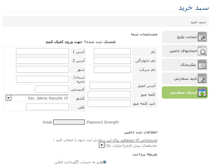Click the order confirmation stamp icon

click(202, 79)
